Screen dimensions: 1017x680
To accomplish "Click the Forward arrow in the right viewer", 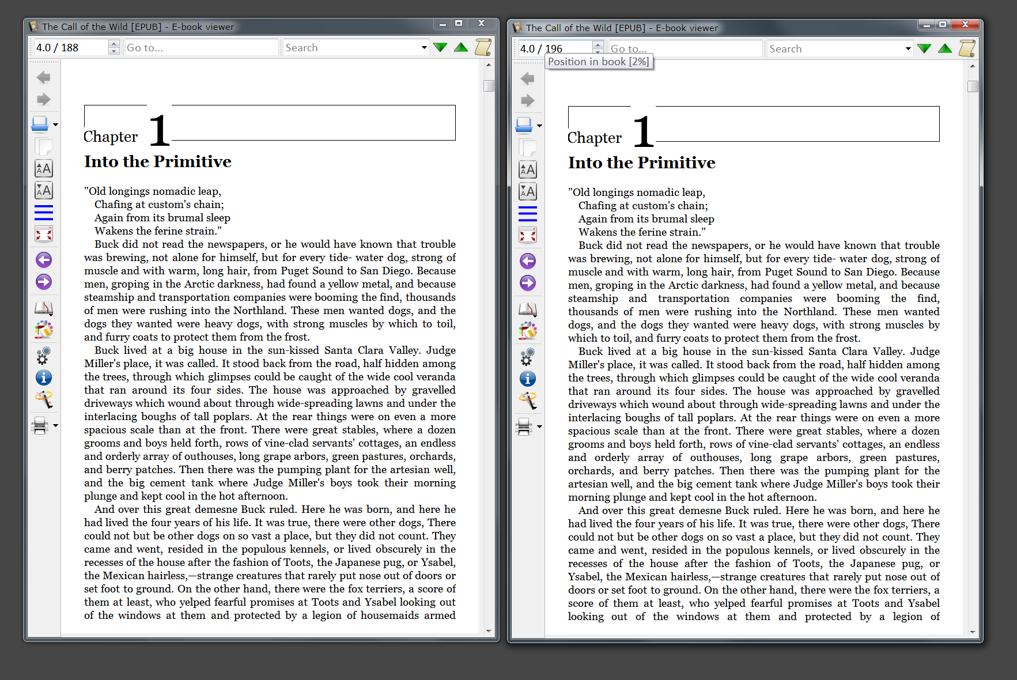I will click(x=527, y=100).
